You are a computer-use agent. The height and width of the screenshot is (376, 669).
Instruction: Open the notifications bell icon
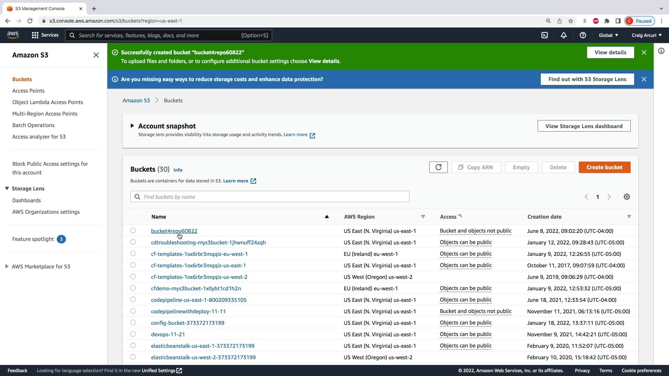(563, 35)
